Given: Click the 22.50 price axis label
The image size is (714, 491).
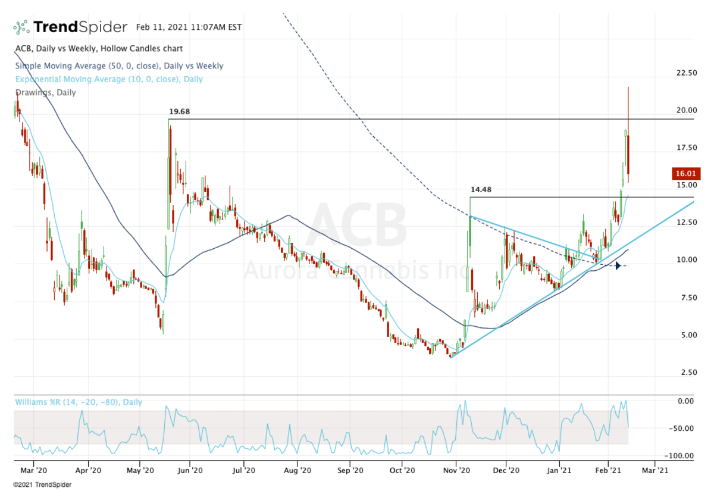Looking at the screenshot, I should [685, 73].
